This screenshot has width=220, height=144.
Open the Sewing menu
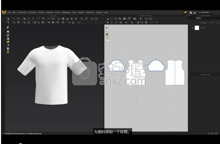[x=41, y=12]
